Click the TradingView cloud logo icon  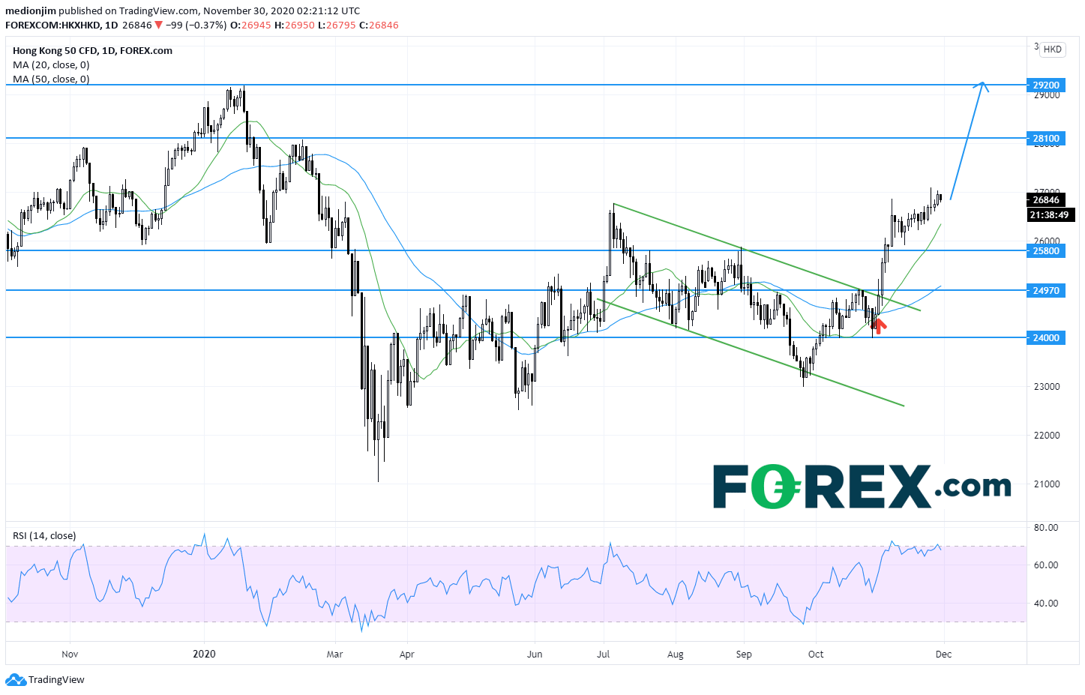click(x=15, y=680)
